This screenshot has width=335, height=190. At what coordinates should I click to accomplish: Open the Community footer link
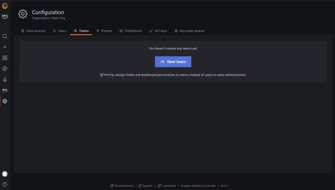(x=167, y=185)
